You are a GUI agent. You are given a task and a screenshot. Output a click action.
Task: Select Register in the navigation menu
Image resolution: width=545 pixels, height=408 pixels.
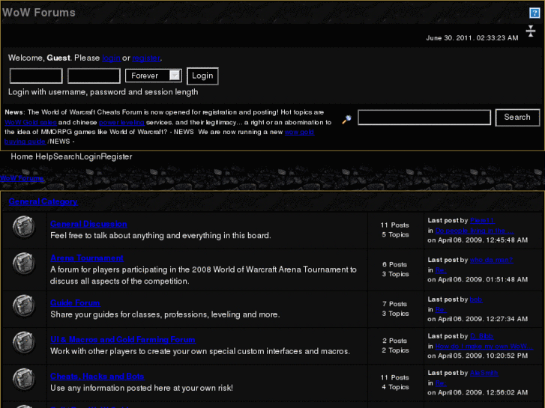point(116,156)
